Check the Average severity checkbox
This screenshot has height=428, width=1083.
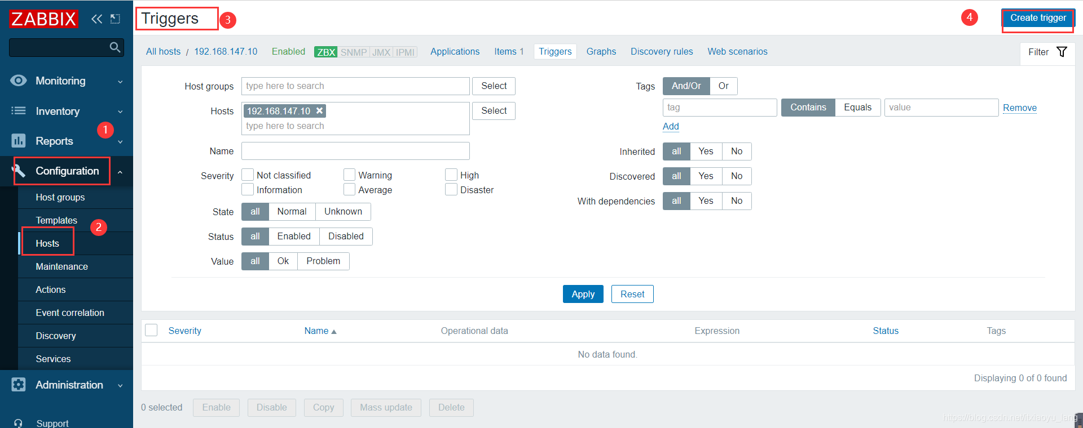click(x=349, y=189)
